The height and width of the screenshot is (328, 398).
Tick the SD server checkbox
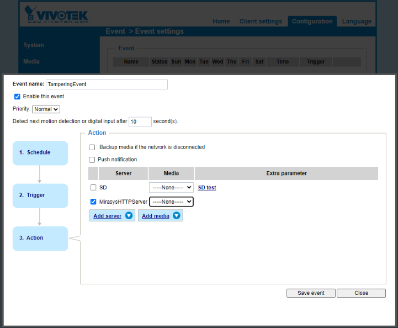click(93, 188)
